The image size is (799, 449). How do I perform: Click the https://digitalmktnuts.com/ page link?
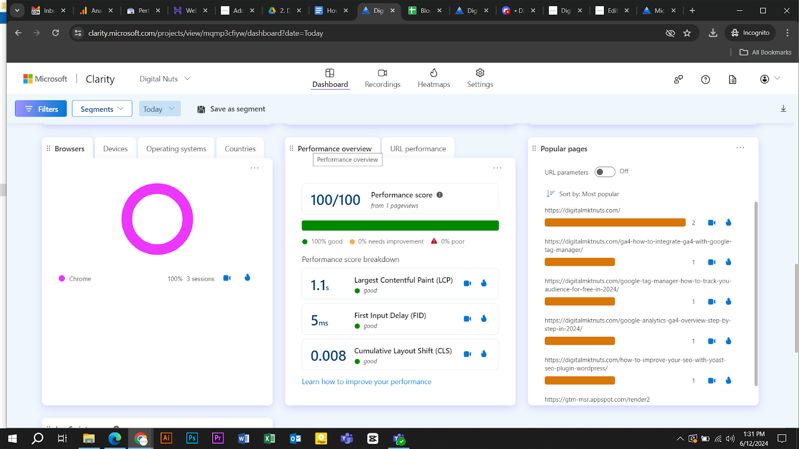click(x=582, y=211)
